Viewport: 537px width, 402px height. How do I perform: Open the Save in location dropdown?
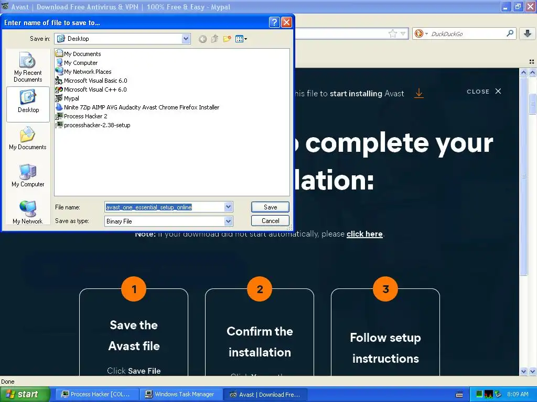pyautogui.click(x=186, y=39)
